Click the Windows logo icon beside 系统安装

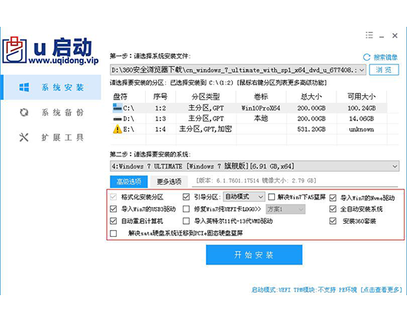click(x=24, y=87)
